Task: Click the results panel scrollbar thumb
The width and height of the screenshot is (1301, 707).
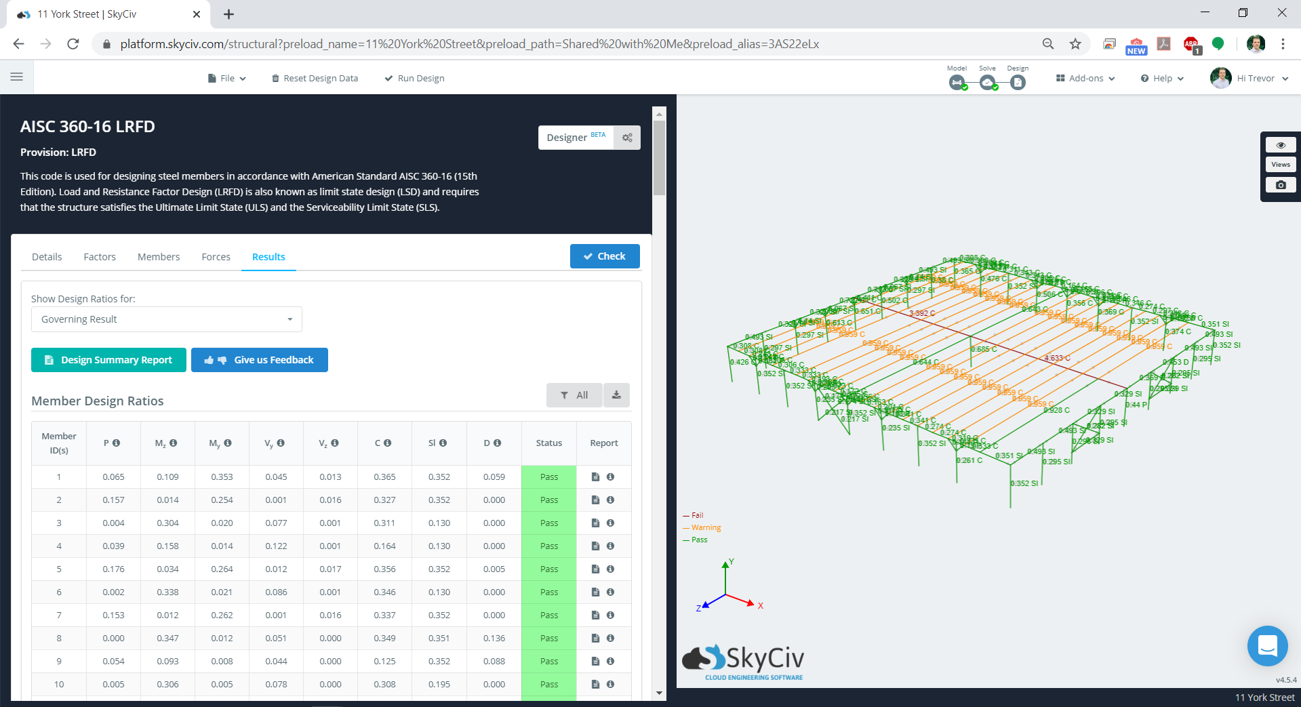Action: (x=659, y=158)
